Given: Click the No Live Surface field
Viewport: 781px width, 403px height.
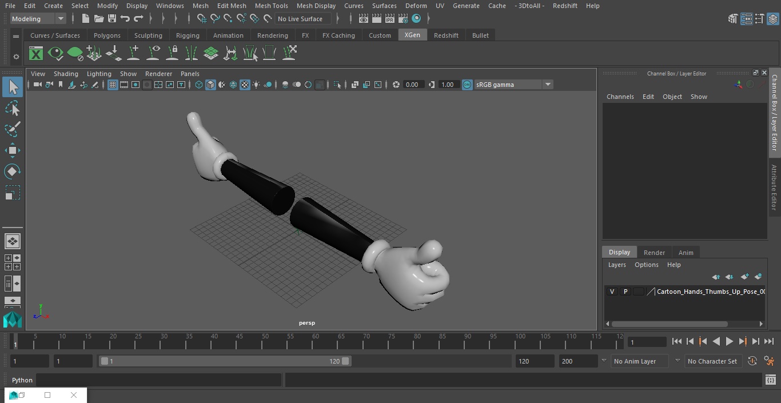Looking at the screenshot, I should pos(302,19).
